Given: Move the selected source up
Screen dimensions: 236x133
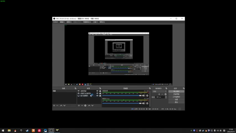Looking at the screenshot, I should [89, 106].
